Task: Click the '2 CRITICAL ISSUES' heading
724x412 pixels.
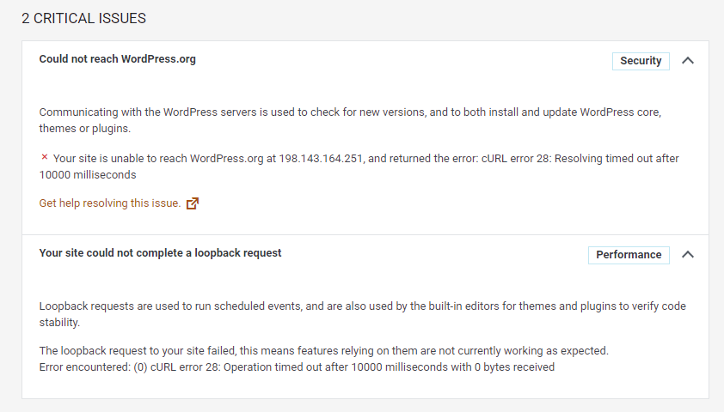Action: (x=84, y=18)
